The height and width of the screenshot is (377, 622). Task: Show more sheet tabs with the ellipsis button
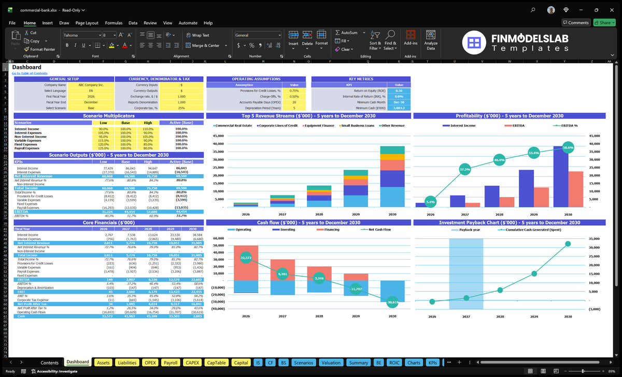pos(448,363)
